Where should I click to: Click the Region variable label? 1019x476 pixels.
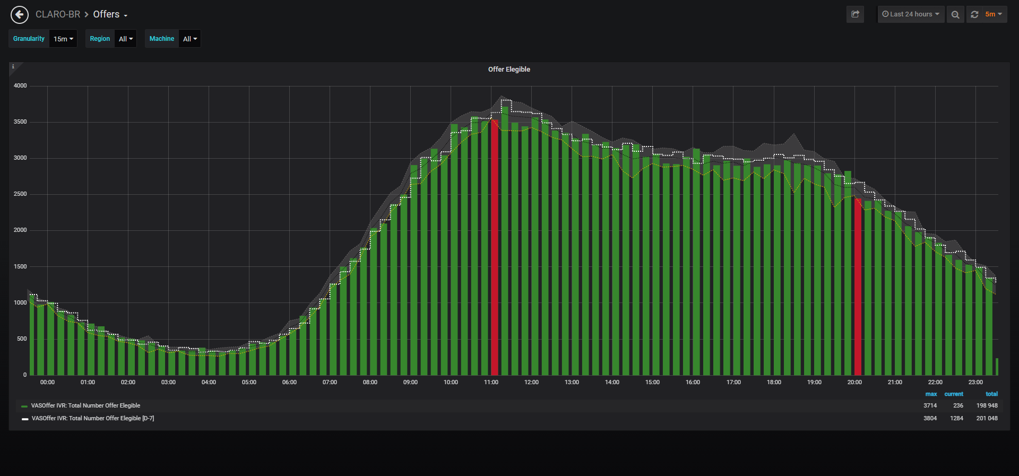tap(100, 39)
